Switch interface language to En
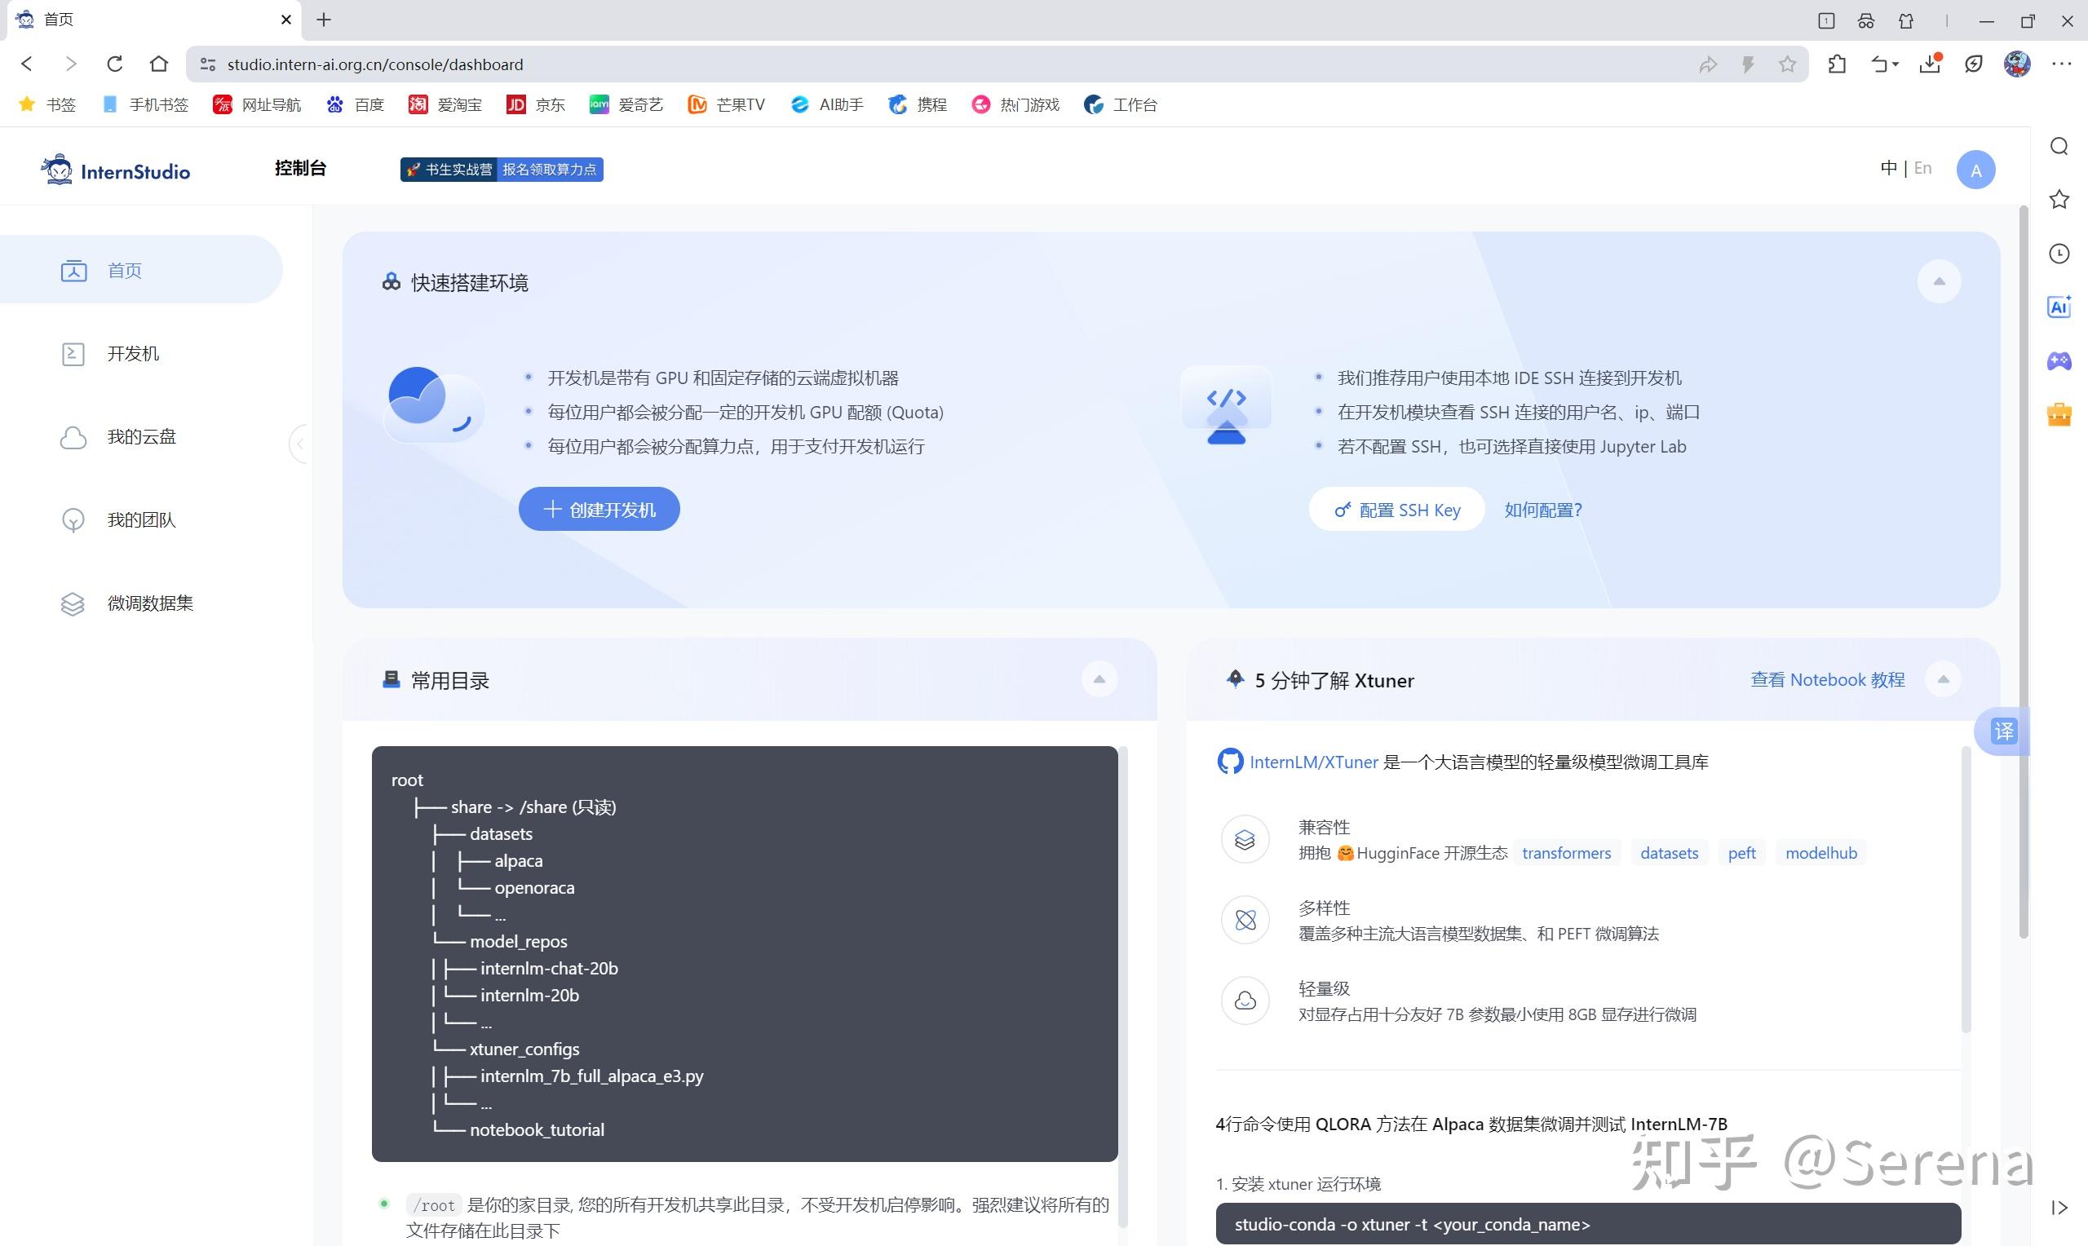2088x1246 pixels. pyautogui.click(x=1922, y=168)
